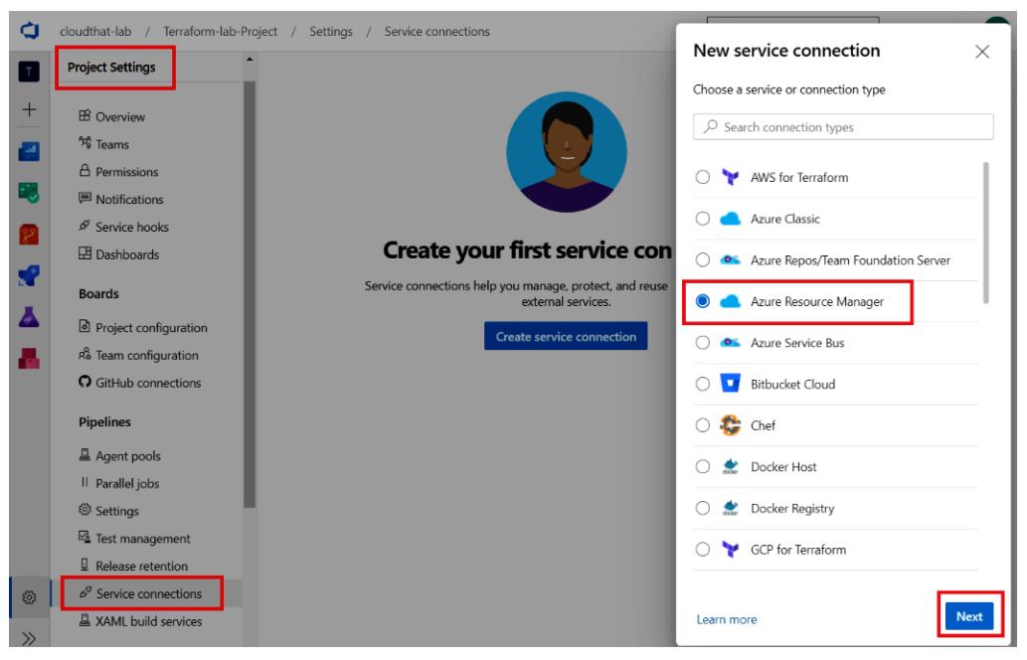This screenshot has width=1027, height=660.
Task: Click the Search connection types field
Action: click(x=843, y=127)
